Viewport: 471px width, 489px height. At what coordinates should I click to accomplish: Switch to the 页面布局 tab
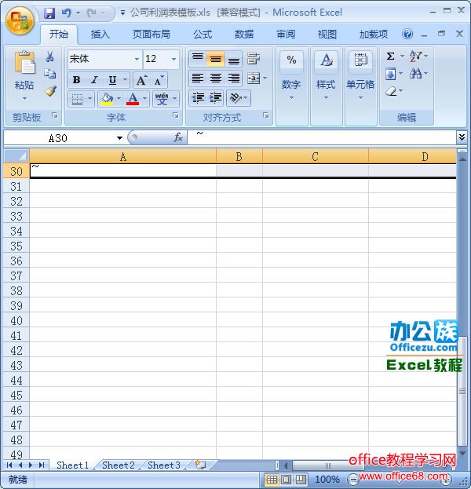(x=152, y=34)
